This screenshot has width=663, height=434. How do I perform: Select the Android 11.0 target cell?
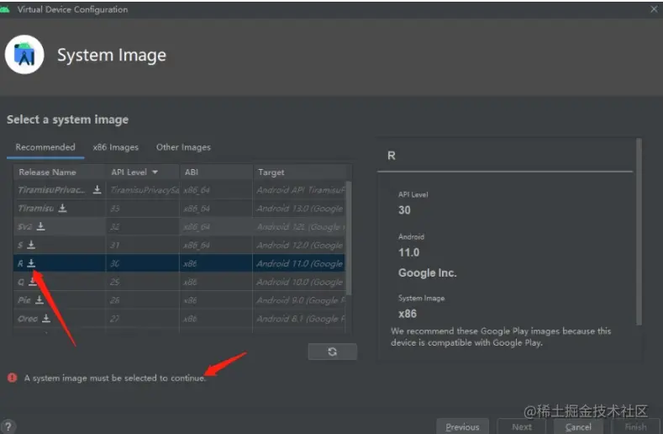click(299, 263)
